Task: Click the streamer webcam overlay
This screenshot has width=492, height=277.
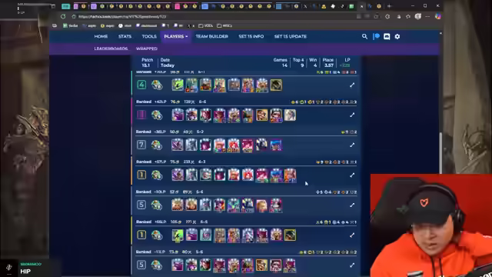Action: (431, 225)
